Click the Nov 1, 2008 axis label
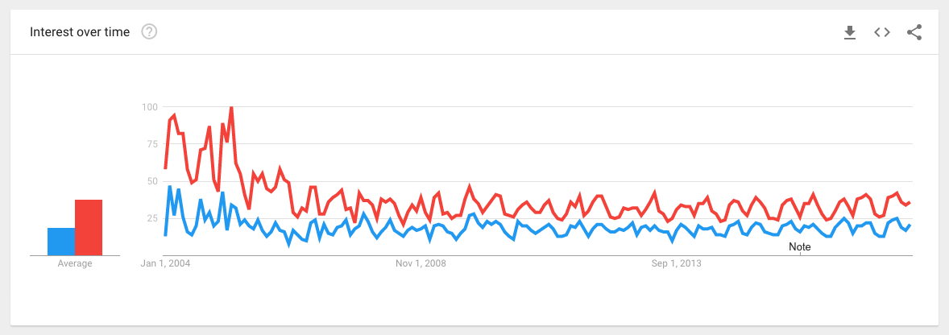Image resolution: width=949 pixels, height=335 pixels. click(421, 263)
